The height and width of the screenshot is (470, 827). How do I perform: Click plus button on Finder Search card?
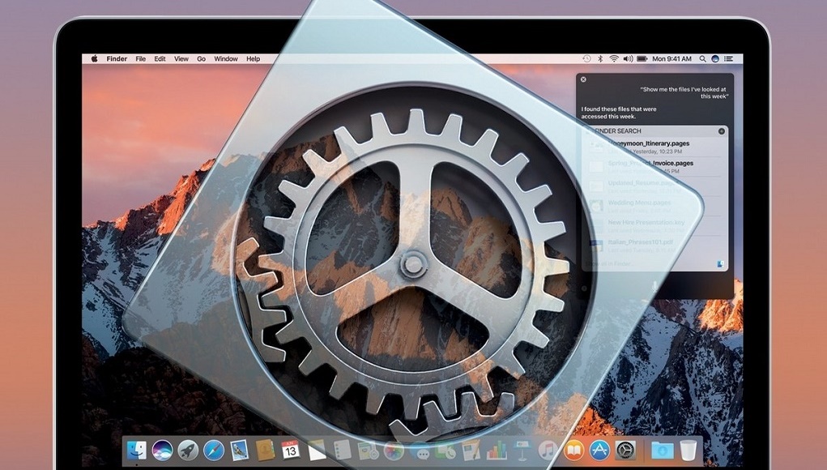[x=722, y=130]
